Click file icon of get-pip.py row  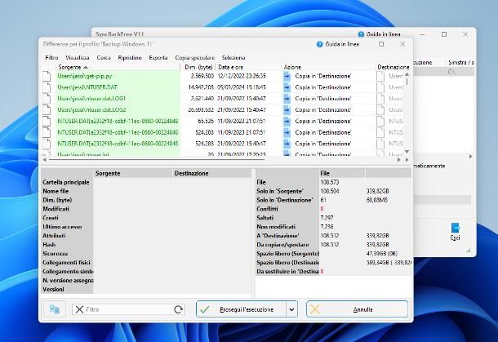click(x=47, y=76)
